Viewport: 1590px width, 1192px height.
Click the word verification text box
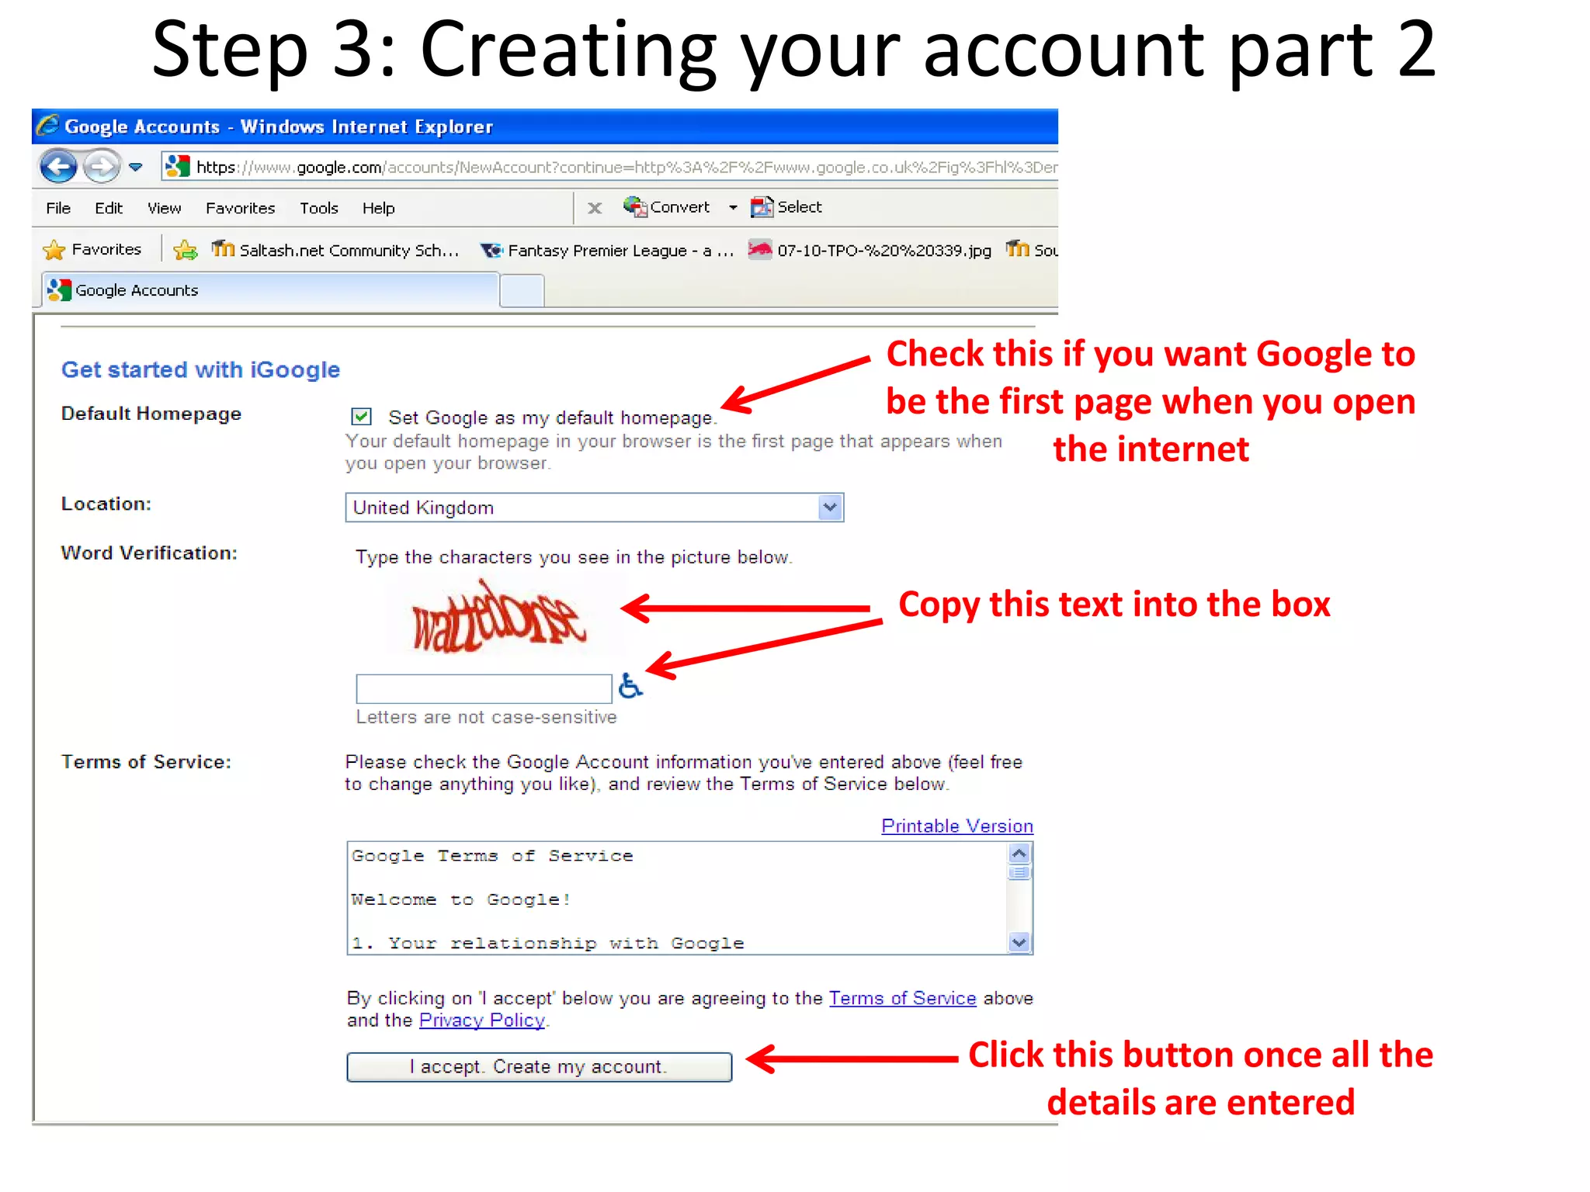(484, 689)
